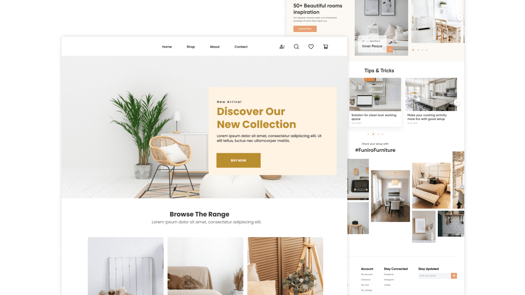This screenshot has width=525, height=295.
Task: Open the Shop menu item
Action: pyautogui.click(x=191, y=46)
